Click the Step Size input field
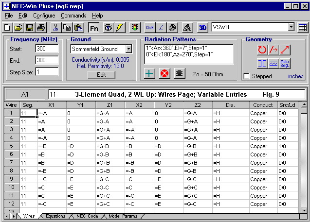Image resolution: width=310 pixels, height=222 pixels. [47, 71]
